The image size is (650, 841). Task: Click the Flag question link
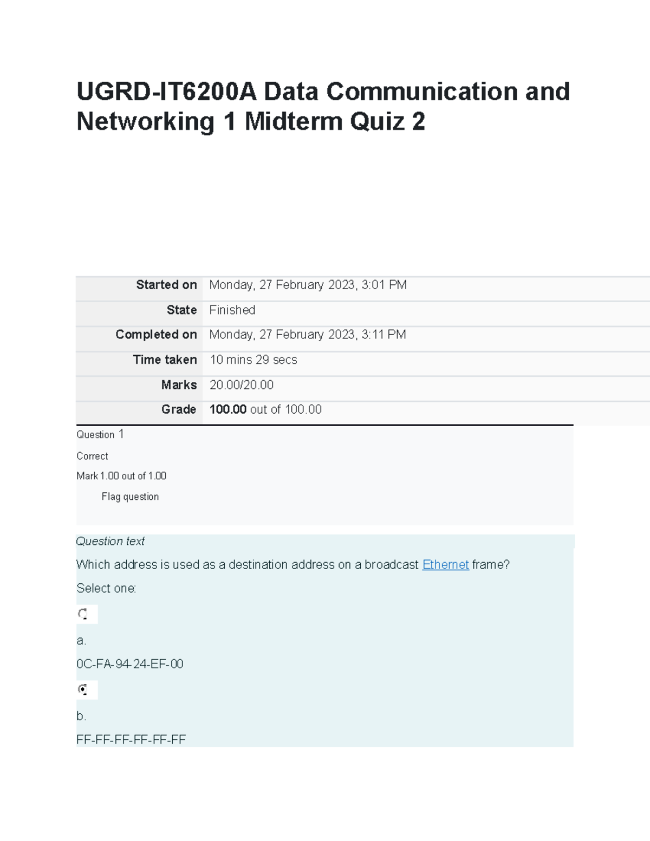point(130,497)
